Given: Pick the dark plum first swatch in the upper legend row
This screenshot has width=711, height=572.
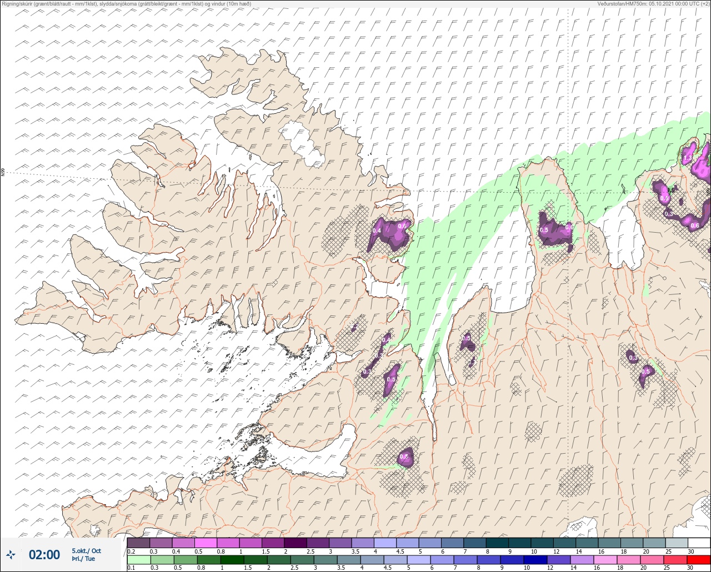Looking at the screenshot, I should click(x=138, y=543).
